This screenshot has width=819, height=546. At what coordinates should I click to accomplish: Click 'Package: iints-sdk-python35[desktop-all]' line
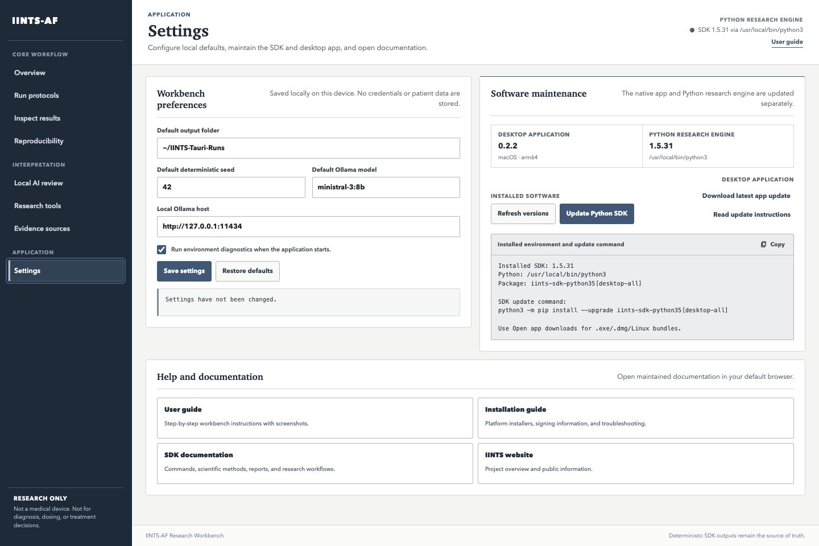coord(569,284)
